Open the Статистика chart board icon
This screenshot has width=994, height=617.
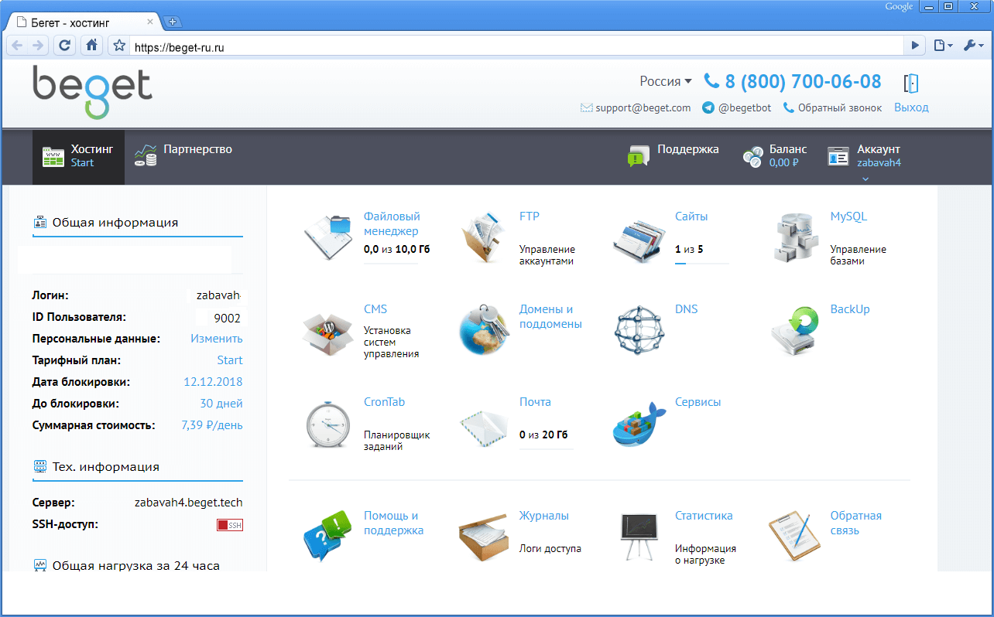click(639, 536)
